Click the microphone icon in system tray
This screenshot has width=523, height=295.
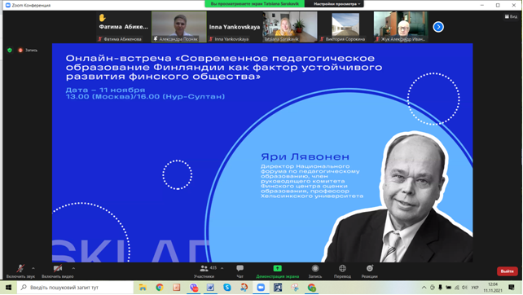click(440, 288)
